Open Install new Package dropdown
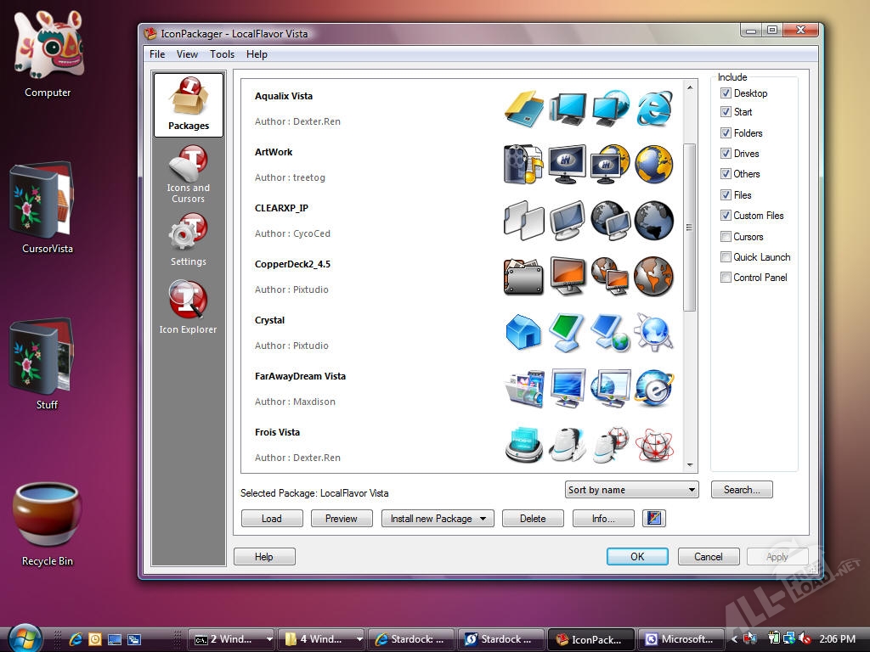This screenshot has height=652, width=870. point(438,519)
